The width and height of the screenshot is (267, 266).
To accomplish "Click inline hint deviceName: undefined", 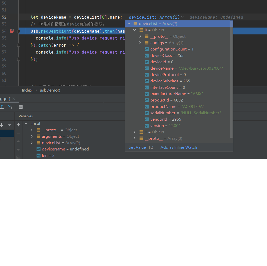I will [x=216, y=17].
